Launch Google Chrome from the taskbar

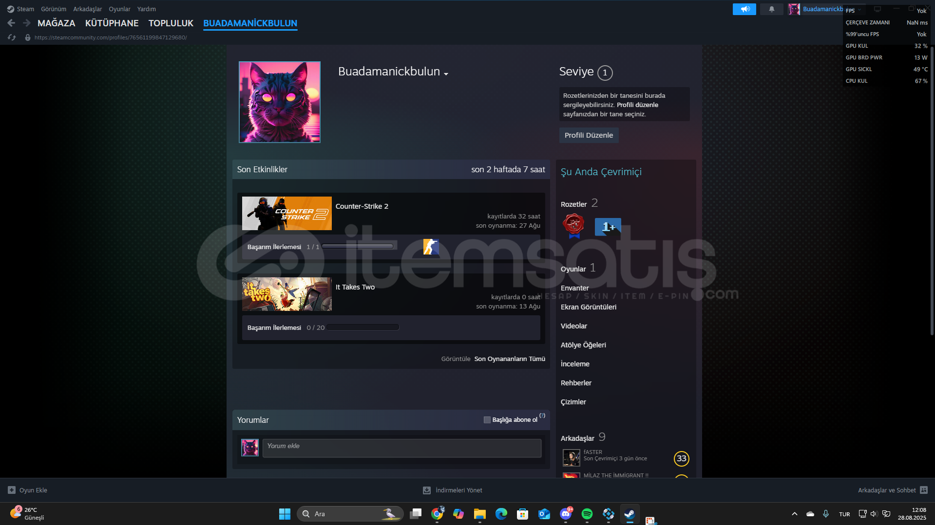(x=437, y=514)
